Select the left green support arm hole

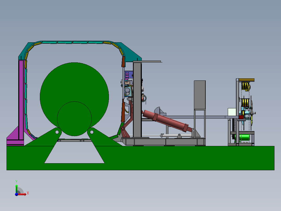click(x=57, y=132)
